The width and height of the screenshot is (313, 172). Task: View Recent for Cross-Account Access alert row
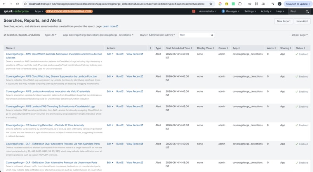(x=135, y=54)
